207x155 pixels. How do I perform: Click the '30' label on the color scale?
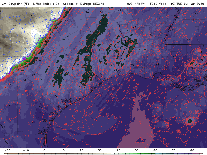[x=100, y=150]
